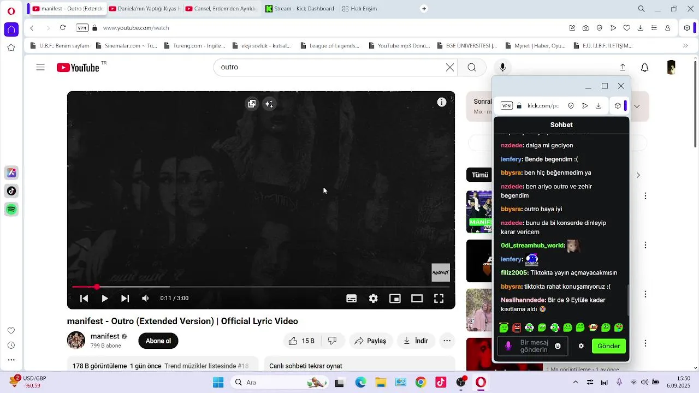
Task: Expand the chips row right arrow
Action: pos(638,175)
